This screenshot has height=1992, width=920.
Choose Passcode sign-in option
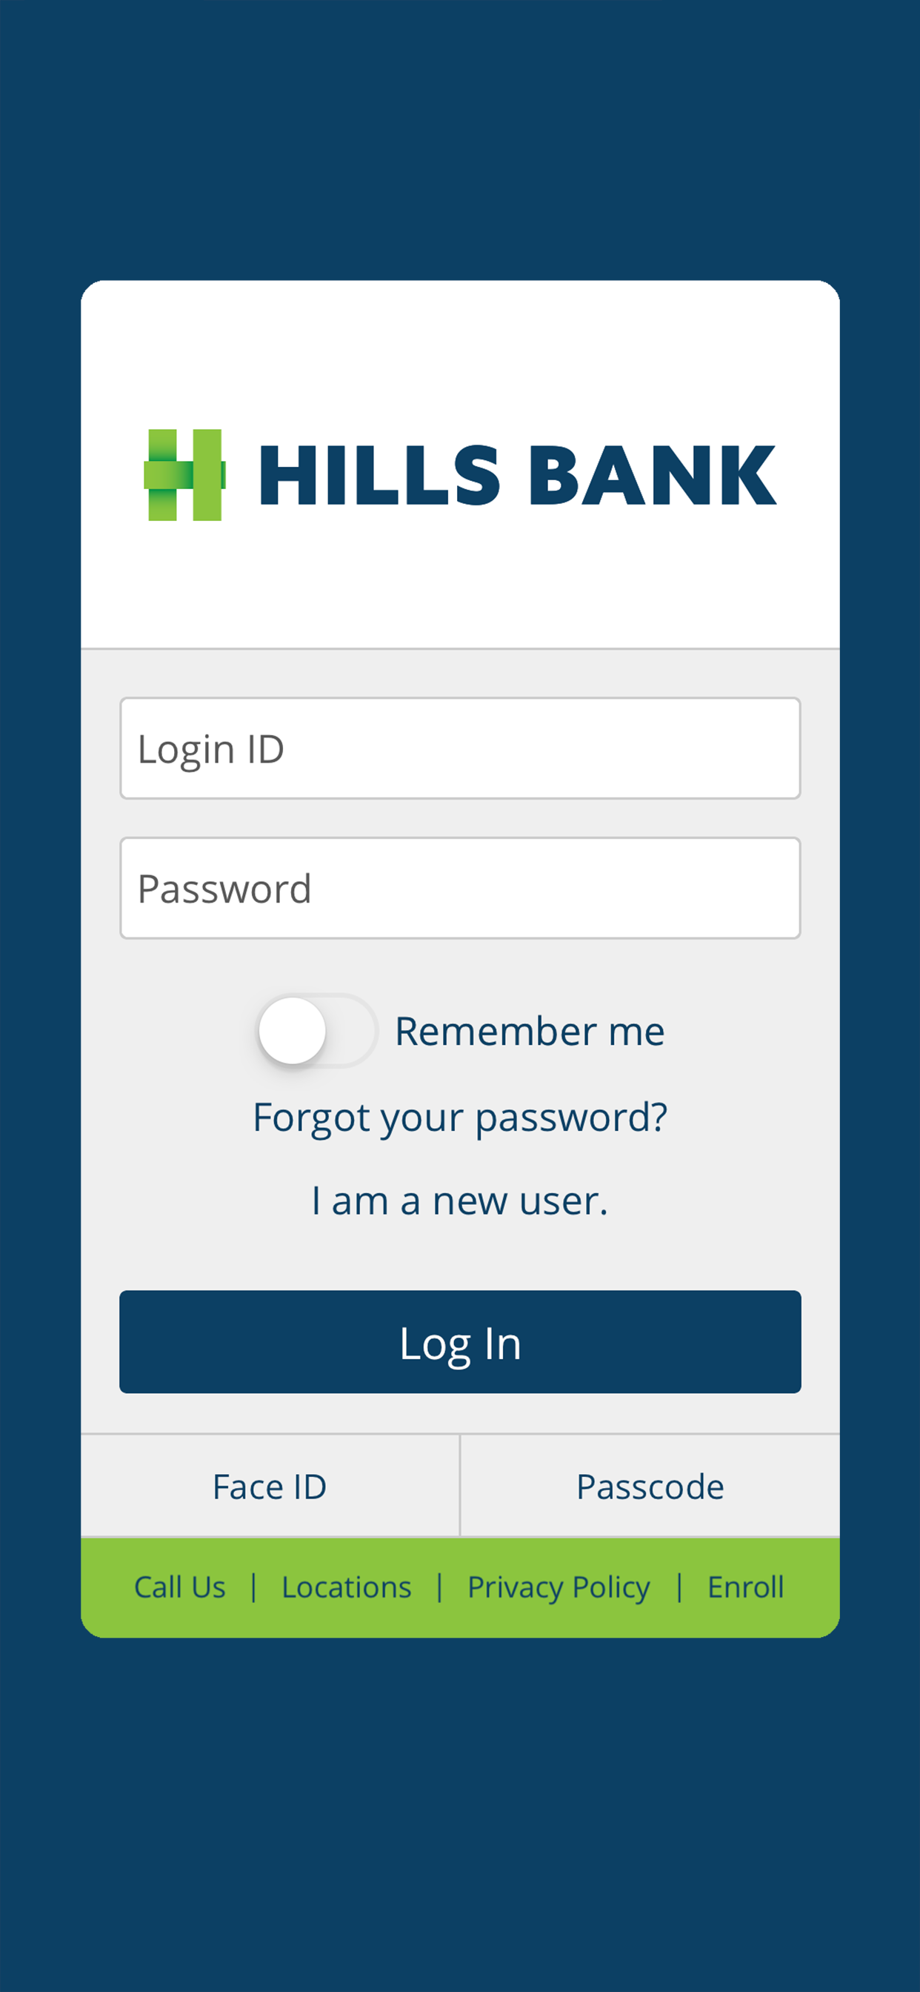click(x=650, y=1486)
